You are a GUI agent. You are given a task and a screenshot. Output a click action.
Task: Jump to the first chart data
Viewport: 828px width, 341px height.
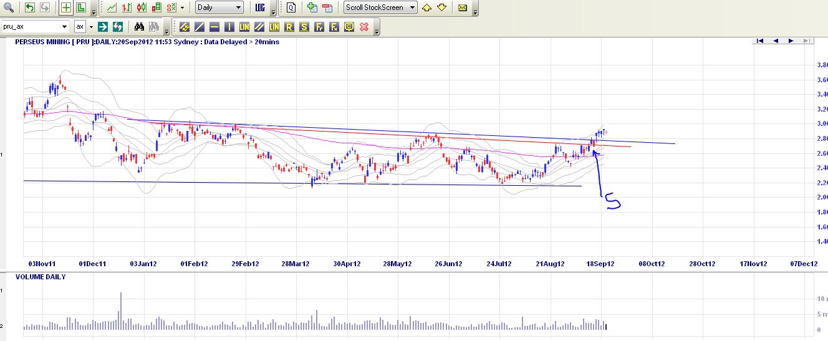760,41
